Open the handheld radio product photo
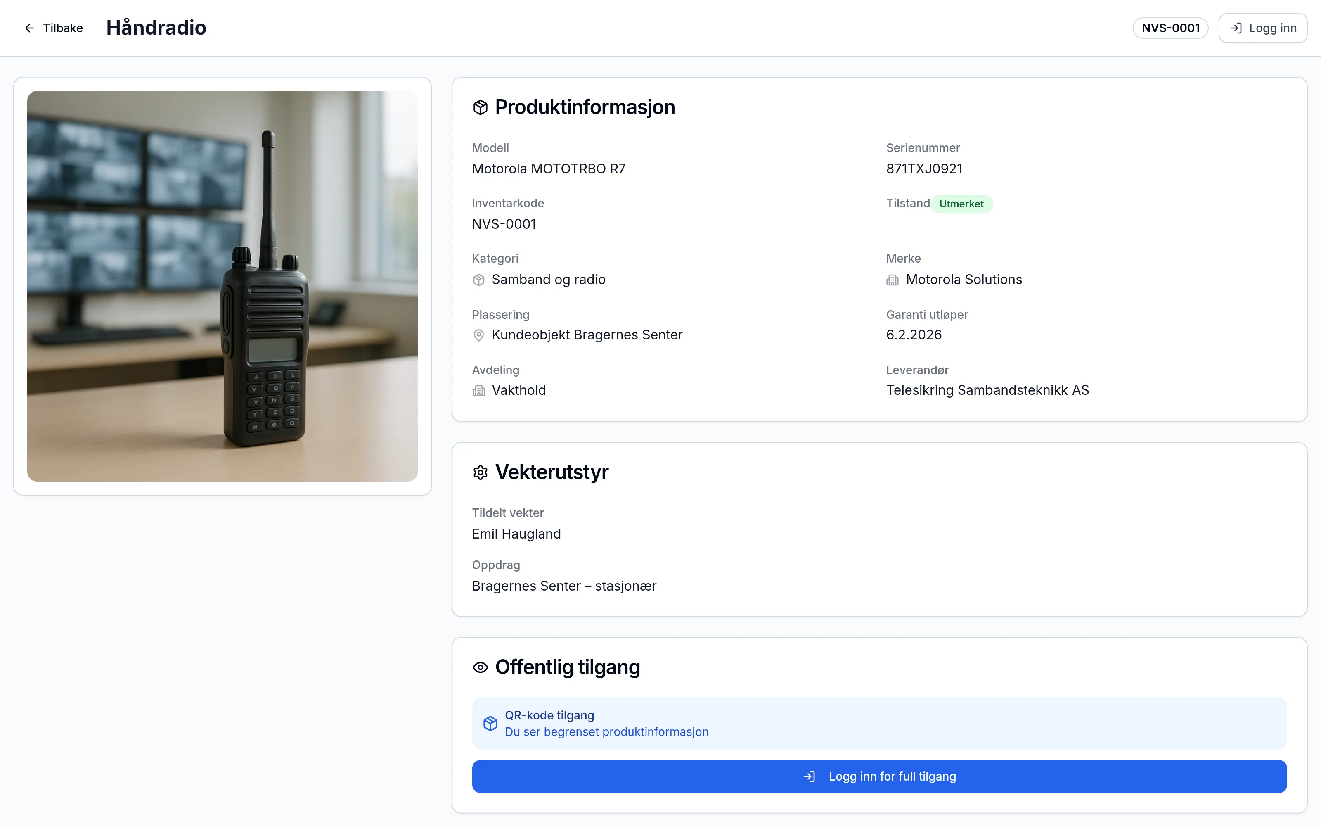1321x826 pixels. click(222, 286)
